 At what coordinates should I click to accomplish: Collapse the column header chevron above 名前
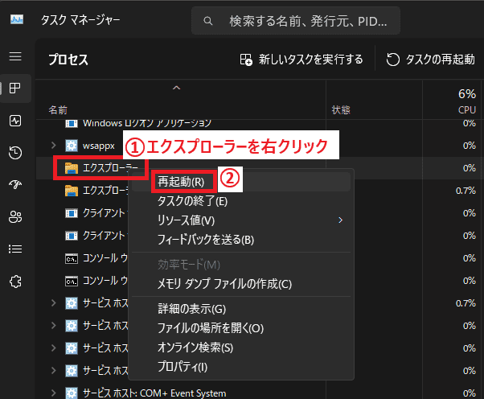pyautogui.click(x=176, y=87)
